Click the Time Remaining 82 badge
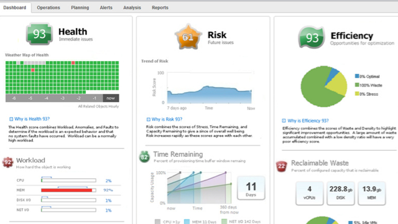This screenshot has width=398, height=224. pyautogui.click(x=144, y=157)
